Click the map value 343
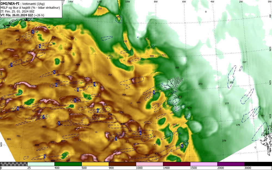Image resolution: width=272 pixels, height=170 pixels. point(262,116)
